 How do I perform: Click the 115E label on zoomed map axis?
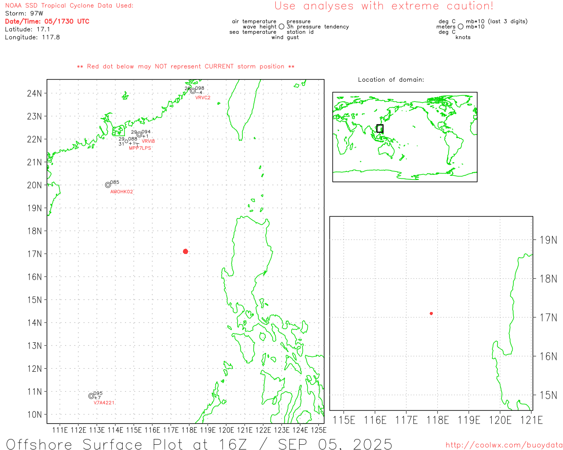pyautogui.click(x=344, y=420)
